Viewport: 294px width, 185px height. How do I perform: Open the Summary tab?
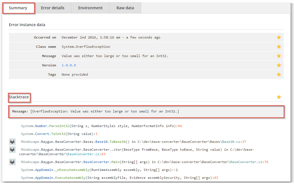(18, 8)
